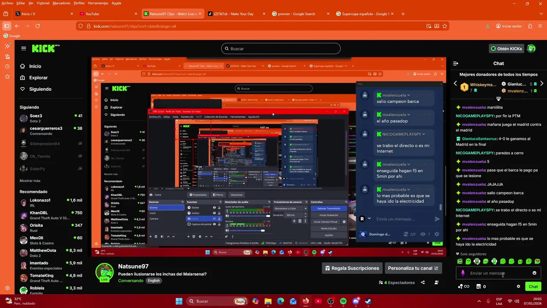Image resolution: width=547 pixels, height=308 pixels.
Task: Go back in browser navigation
Action: [x=17, y=26]
